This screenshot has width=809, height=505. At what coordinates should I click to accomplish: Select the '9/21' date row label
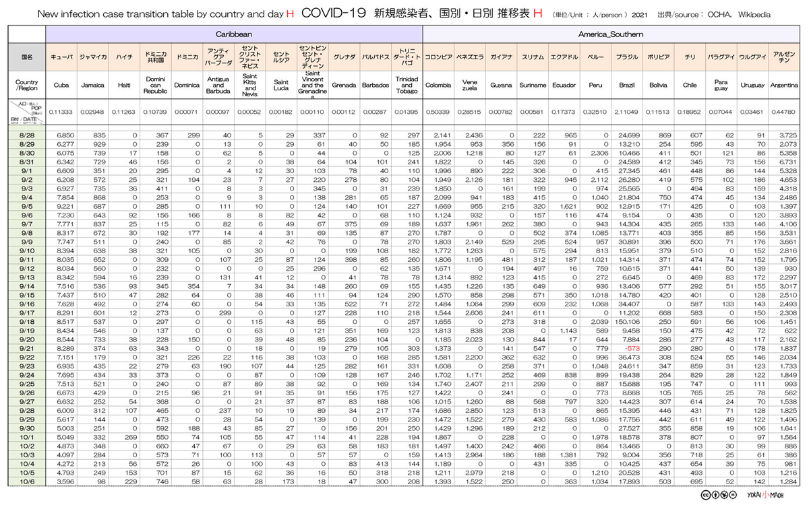coord(27,347)
